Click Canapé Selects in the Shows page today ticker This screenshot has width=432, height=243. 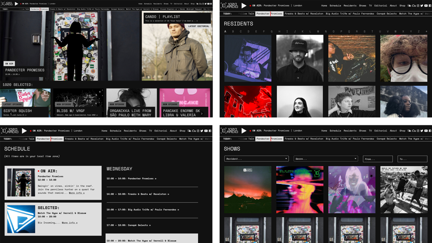click(x=387, y=139)
